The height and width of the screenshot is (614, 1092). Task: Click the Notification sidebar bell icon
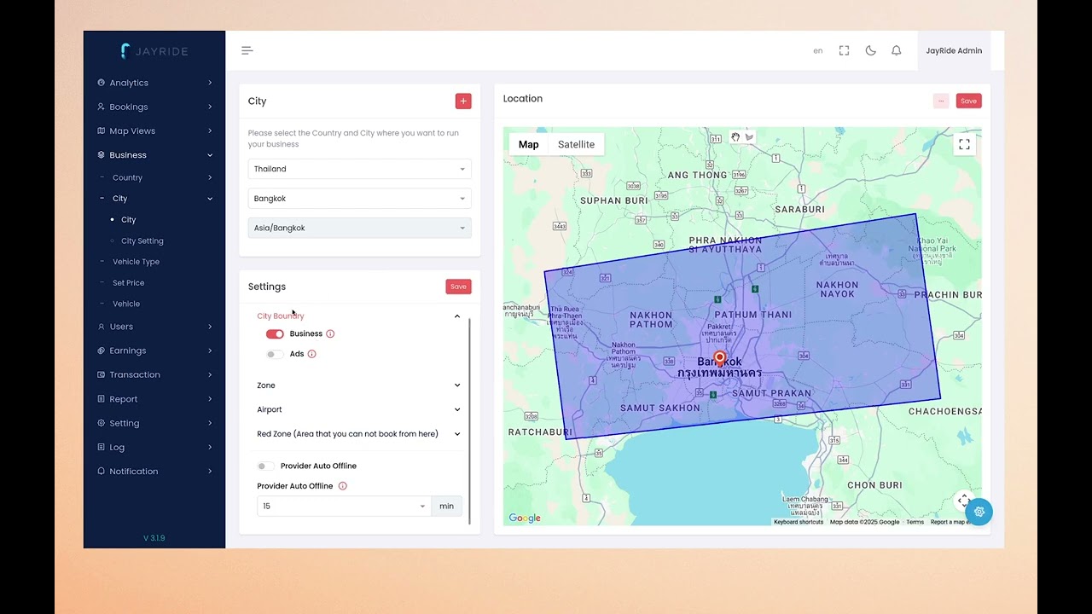102,471
